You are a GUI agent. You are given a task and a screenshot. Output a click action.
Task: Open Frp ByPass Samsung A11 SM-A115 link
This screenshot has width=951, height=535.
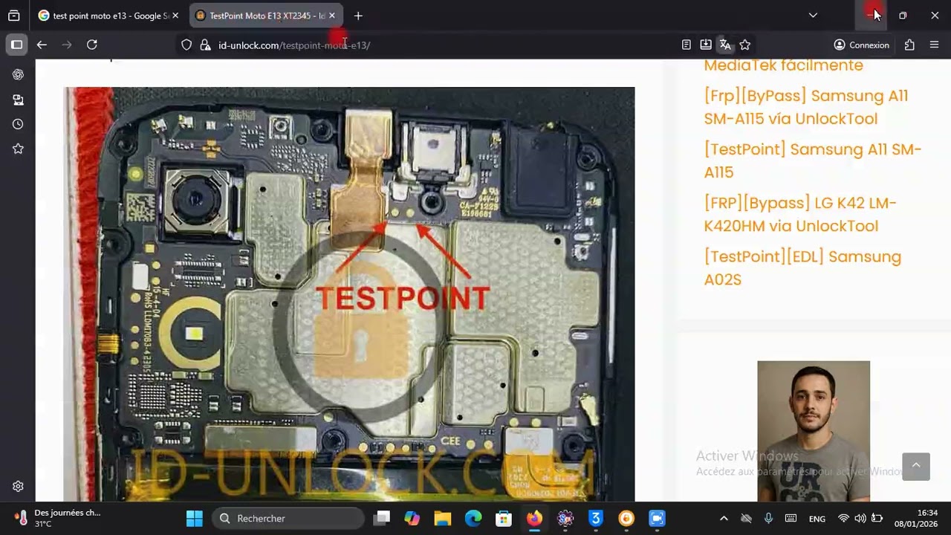pyautogui.click(x=805, y=107)
